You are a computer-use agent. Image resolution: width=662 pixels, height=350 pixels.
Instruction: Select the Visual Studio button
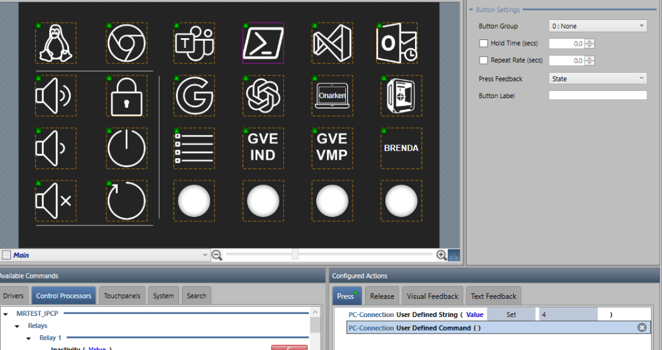tap(332, 43)
